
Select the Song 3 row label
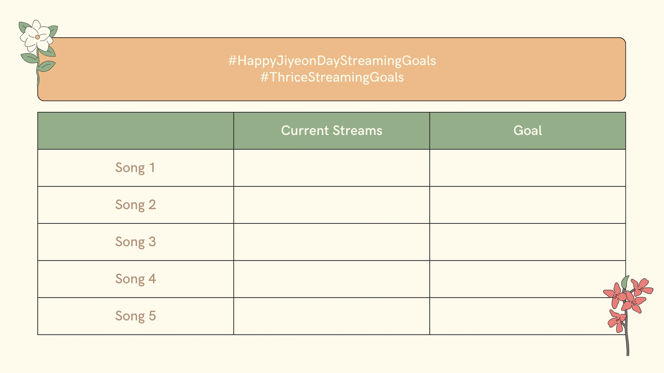point(135,242)
